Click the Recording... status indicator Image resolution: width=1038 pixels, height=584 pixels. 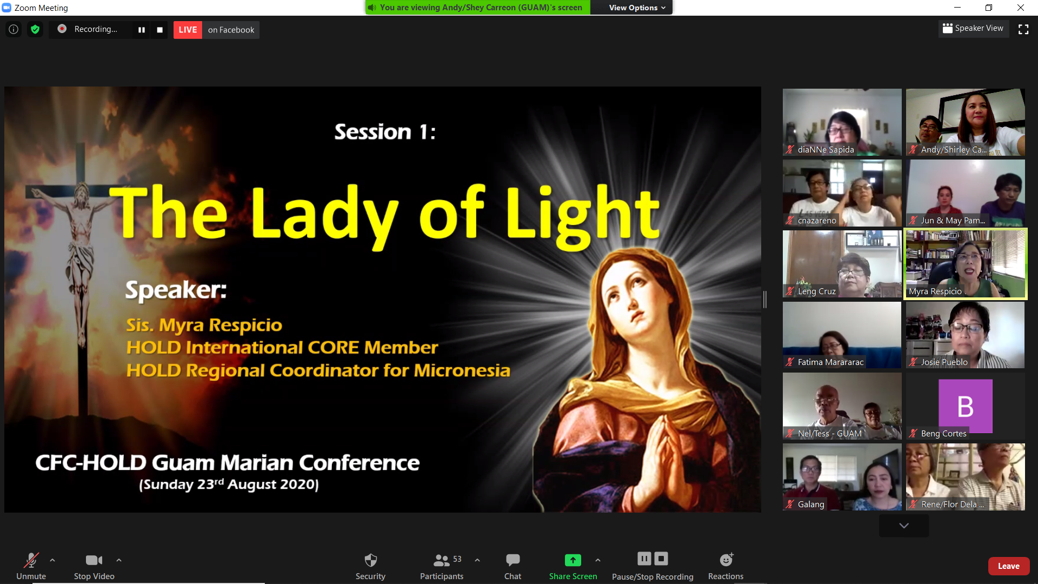point(89,29)
